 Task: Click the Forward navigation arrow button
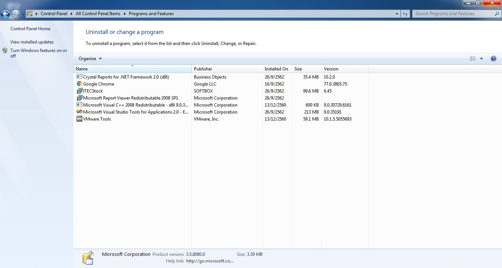16,14
